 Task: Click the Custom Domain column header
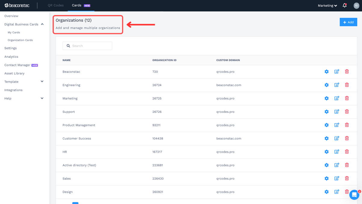pyautogui.click(x=228, y=60)
